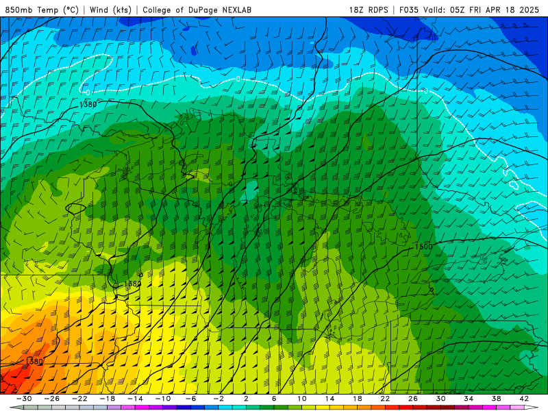Click the '18' colorbar tick label
This screenshot has width=548, height=411.
[357, 399]
